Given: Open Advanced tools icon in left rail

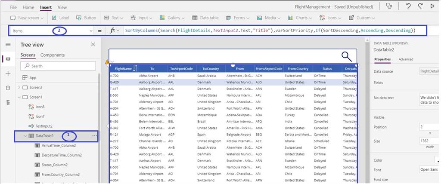Looking at the screenshot, I should (8, 102).
